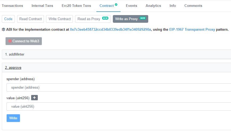Screen dimensions: 231x132
Task: Go to the Events tab
Action: pyautogui.click(x=131, y=6)
